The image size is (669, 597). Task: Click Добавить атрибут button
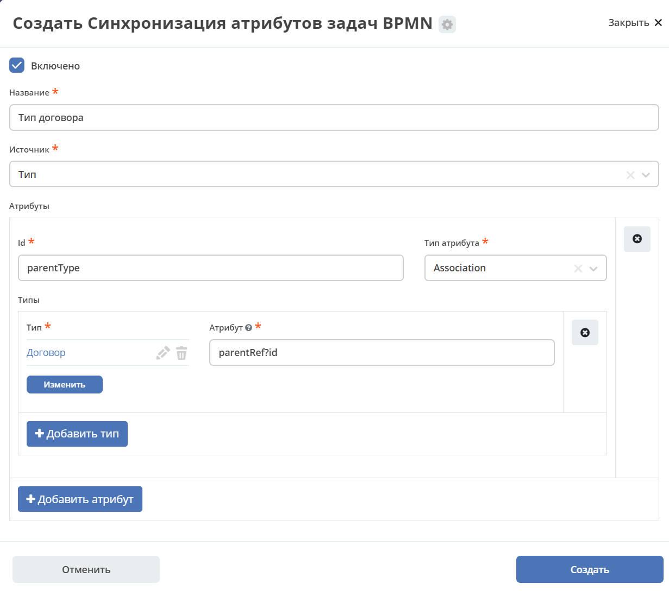click(80, 499)
